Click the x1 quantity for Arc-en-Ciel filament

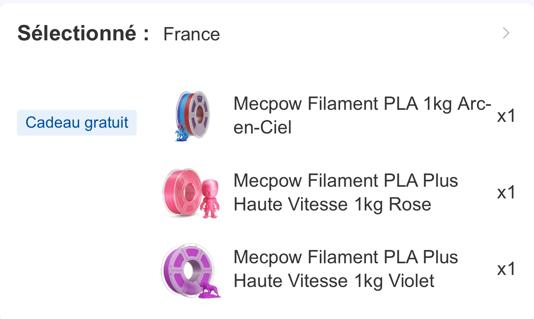[x=506, y=116]
